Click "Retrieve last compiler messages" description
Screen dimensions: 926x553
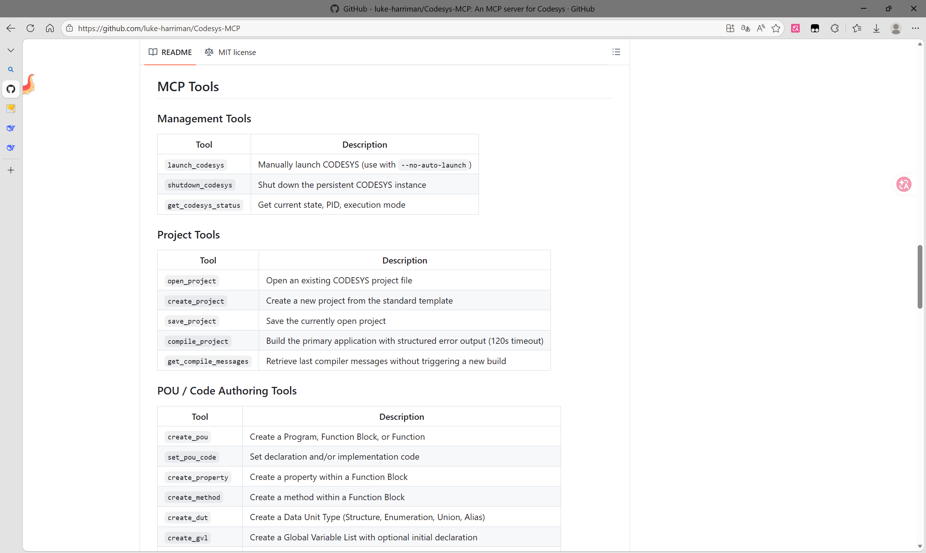click(386, 361)
